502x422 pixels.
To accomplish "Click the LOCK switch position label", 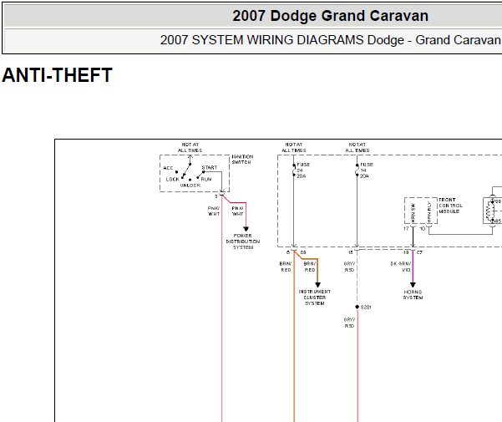I will click(x=173, y=180).
